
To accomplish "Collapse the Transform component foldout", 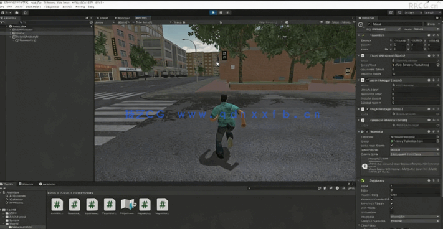I will (x=359, y=35).
